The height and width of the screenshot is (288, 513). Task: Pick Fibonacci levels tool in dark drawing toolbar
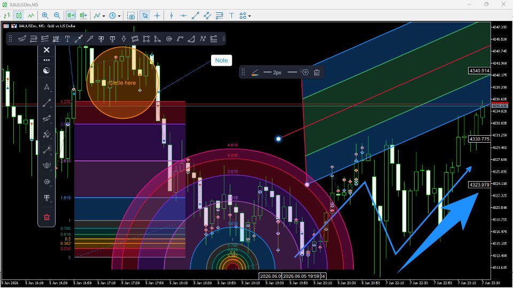(x=44, y=39)
